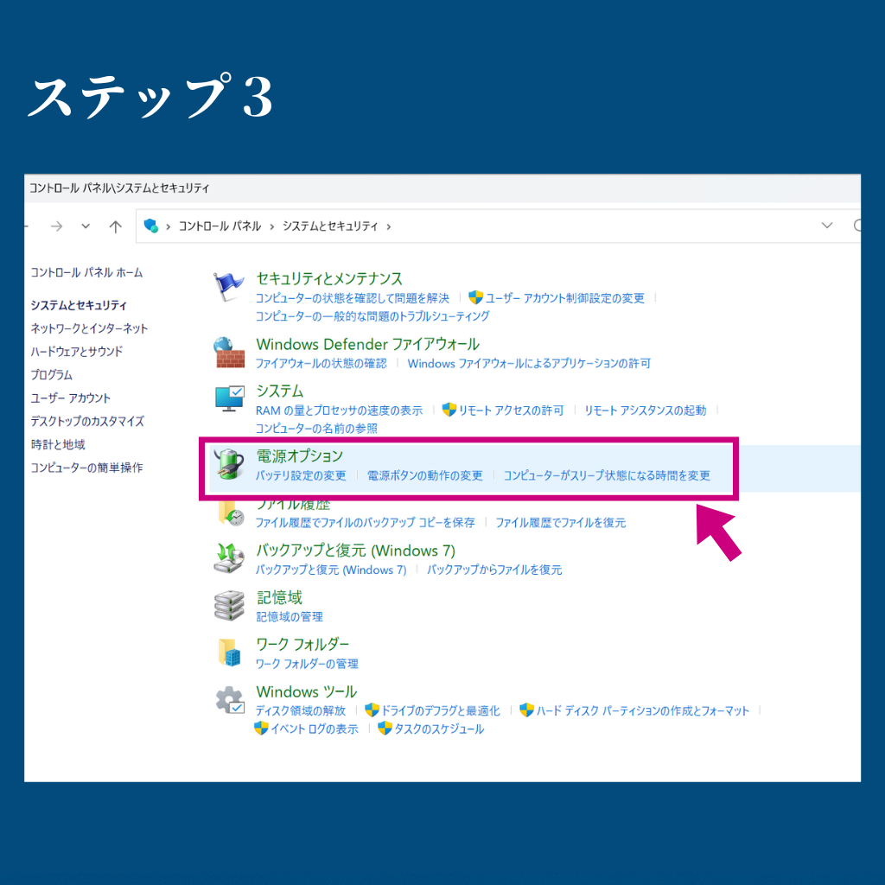The image size is (885, 885).
Task: Open ワーク フォルダー heading link
Action: [x=302, y=645]
